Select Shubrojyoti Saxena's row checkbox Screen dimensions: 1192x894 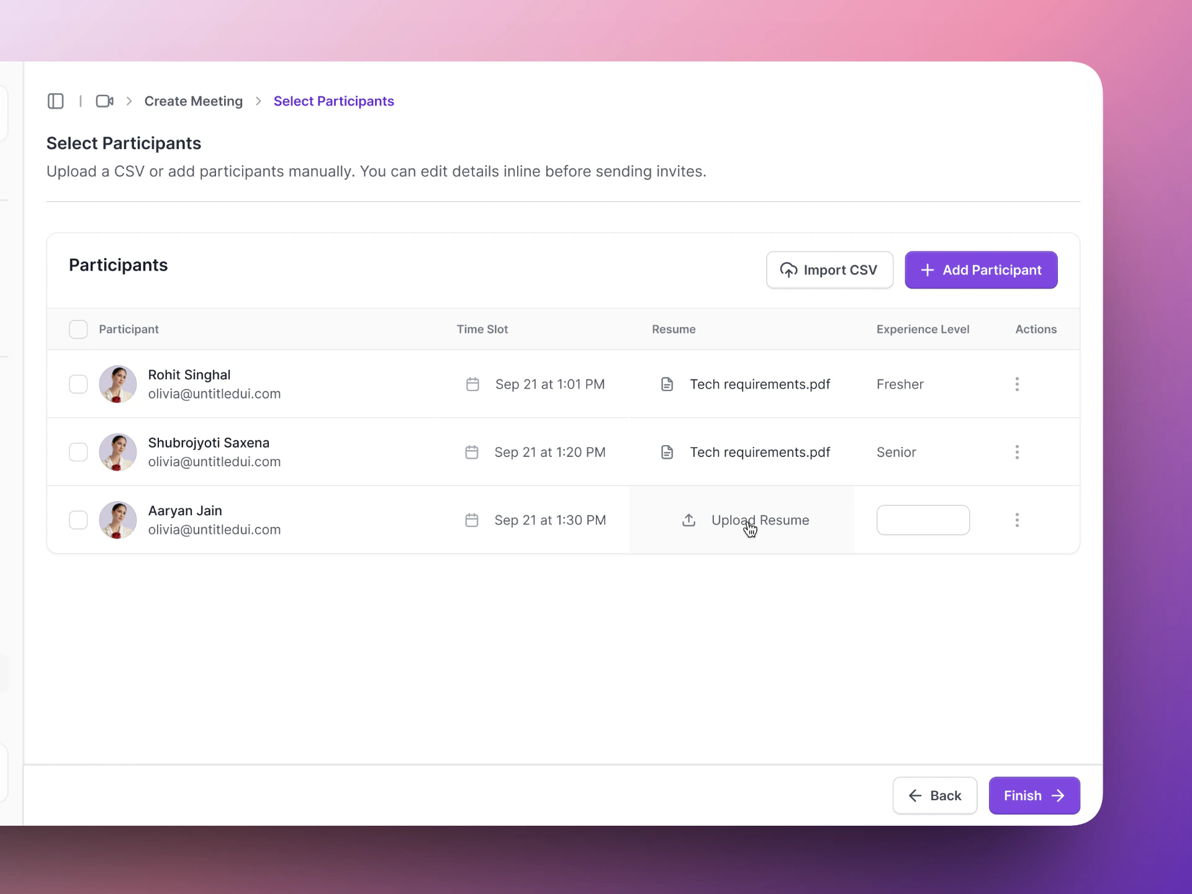(78, 452)
